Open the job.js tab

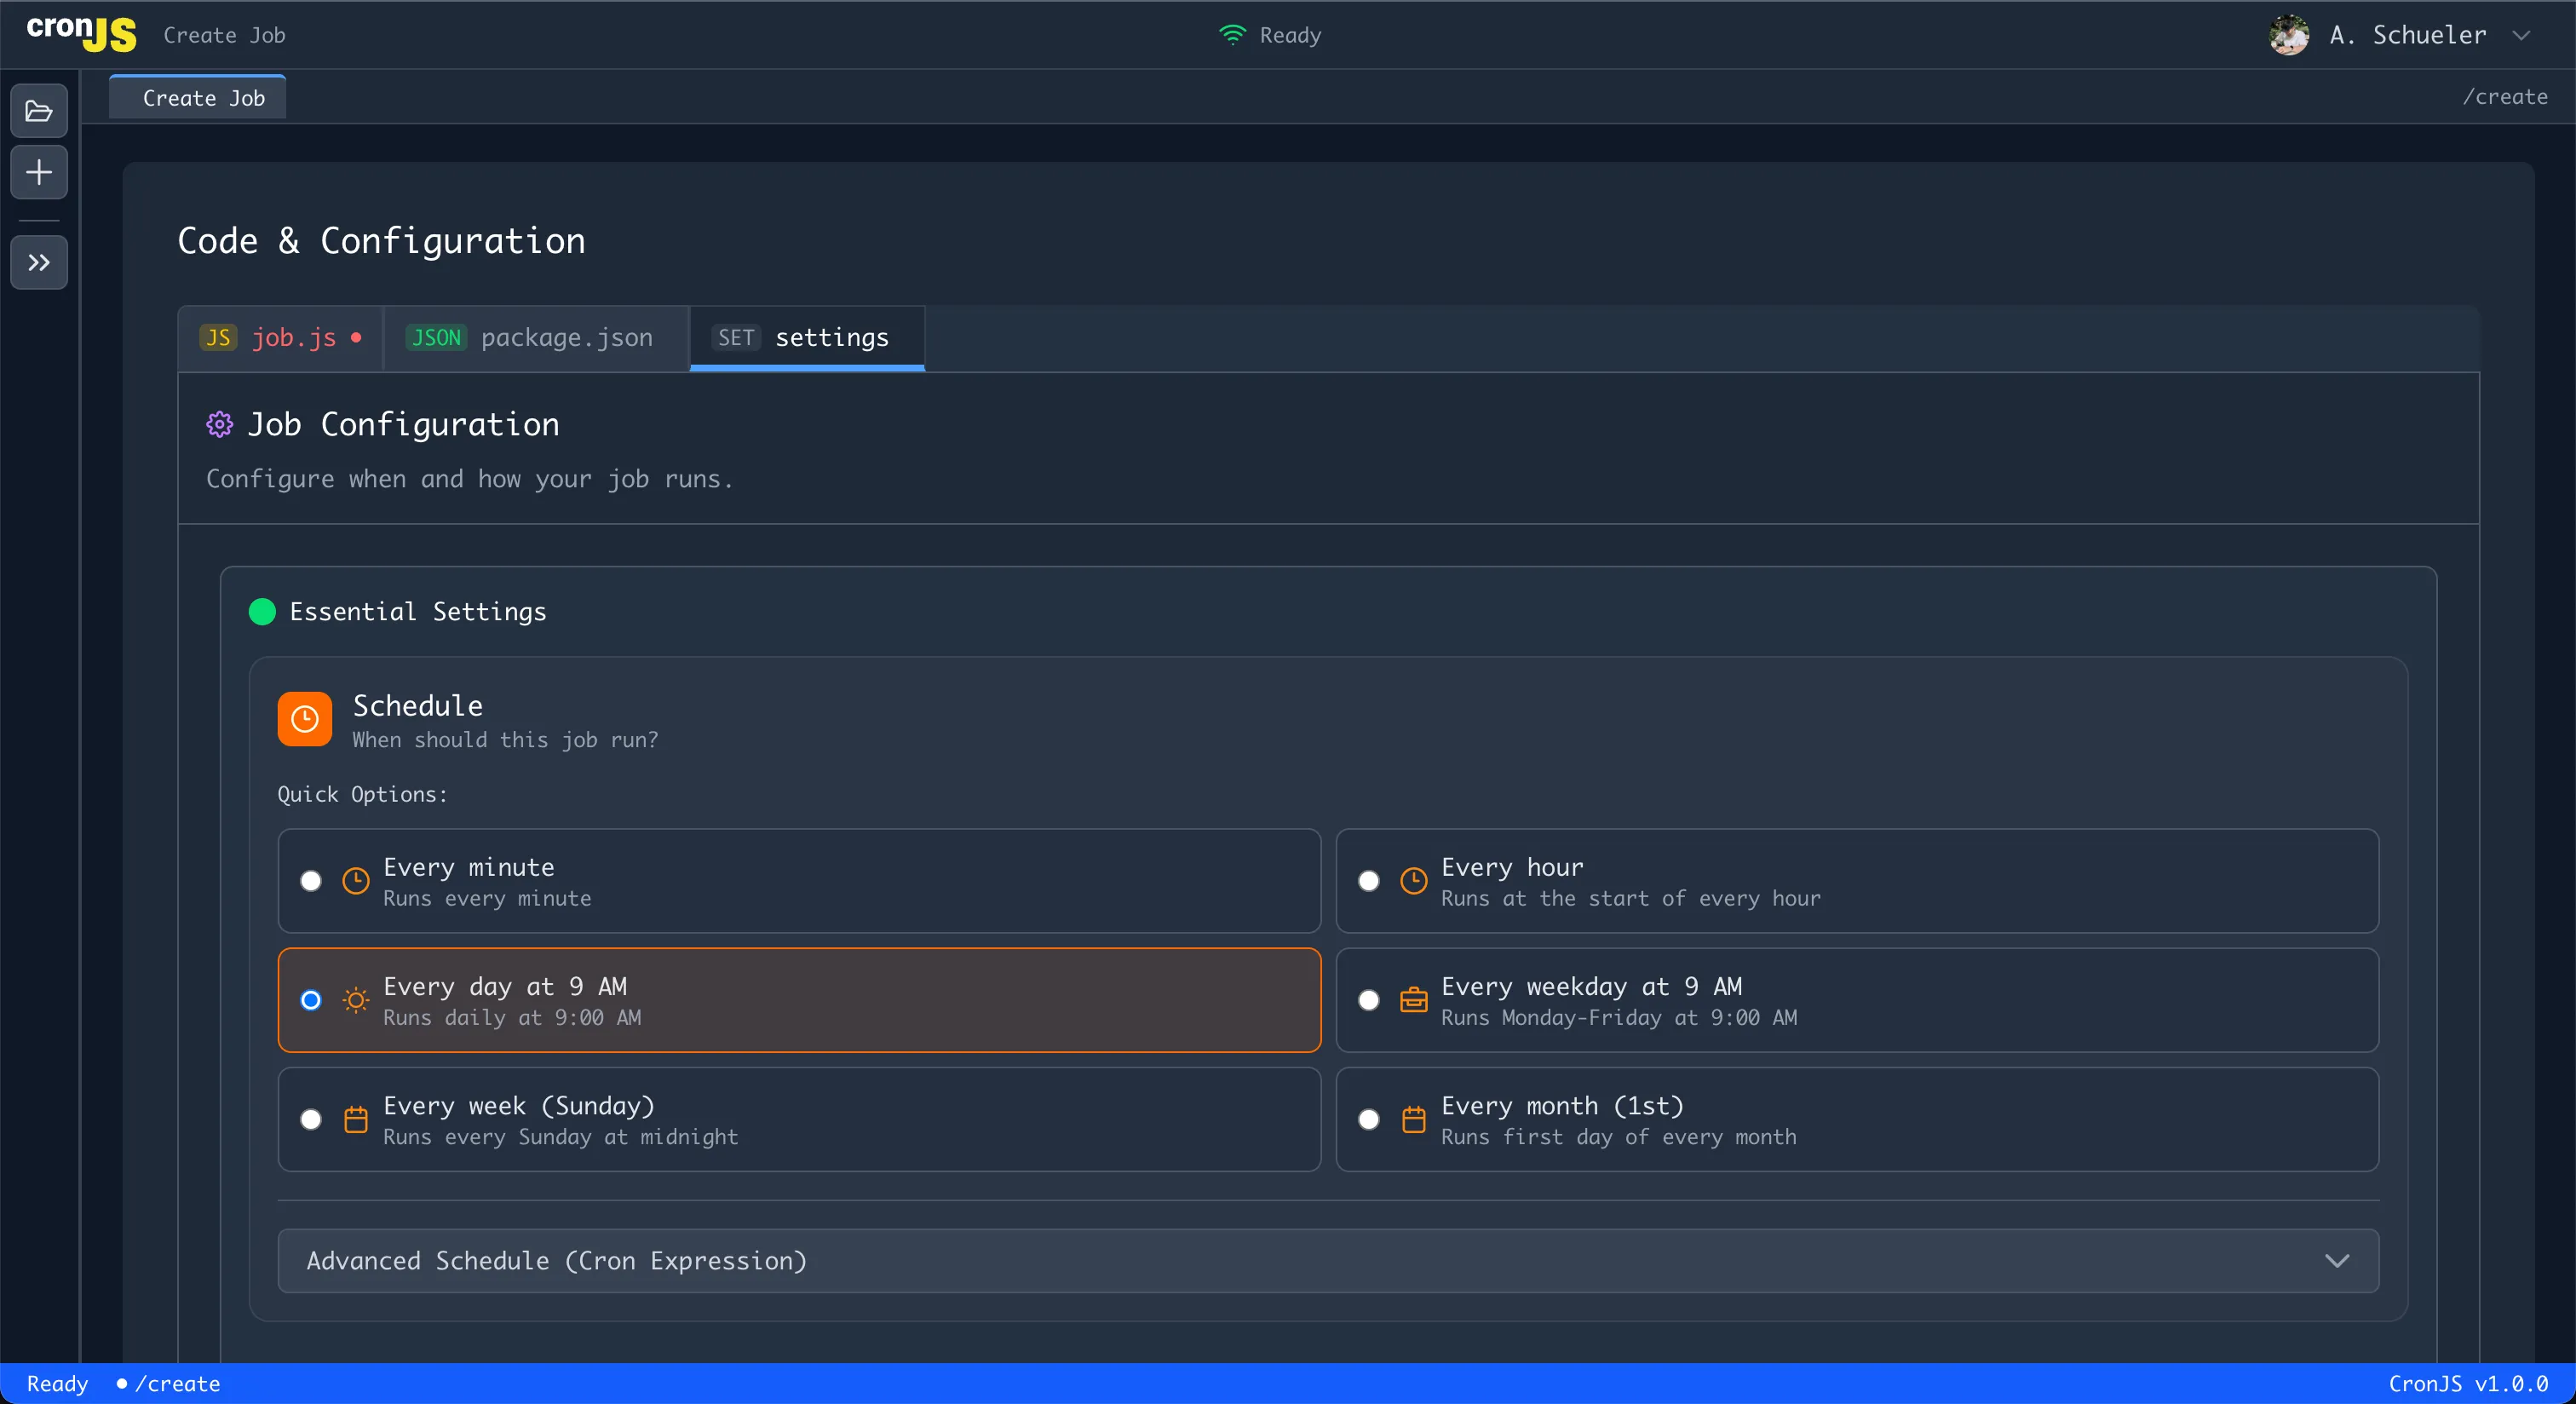pos(280,338)
